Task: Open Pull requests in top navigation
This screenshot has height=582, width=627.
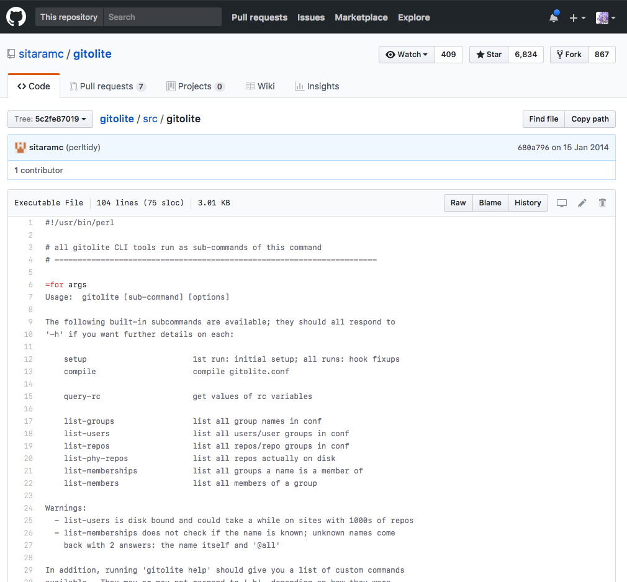Action: click(x=259, y=17)
